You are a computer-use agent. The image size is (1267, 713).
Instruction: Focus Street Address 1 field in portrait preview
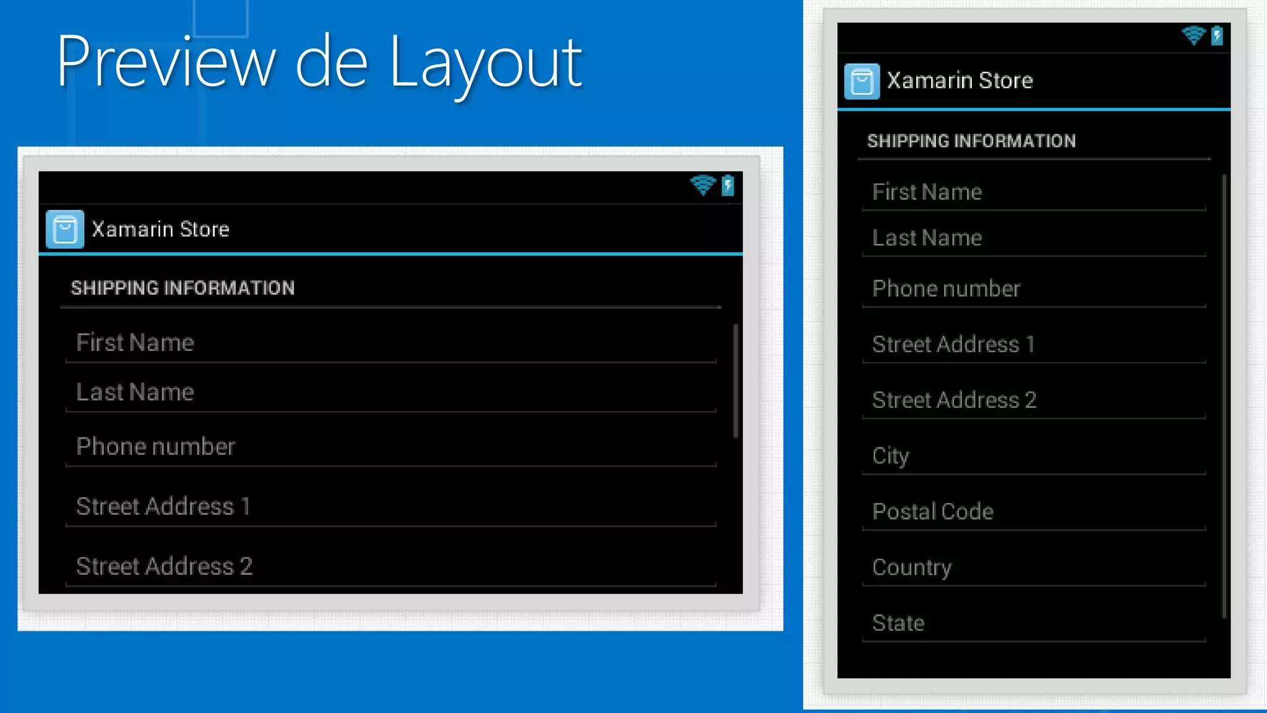coord(1034,345)
